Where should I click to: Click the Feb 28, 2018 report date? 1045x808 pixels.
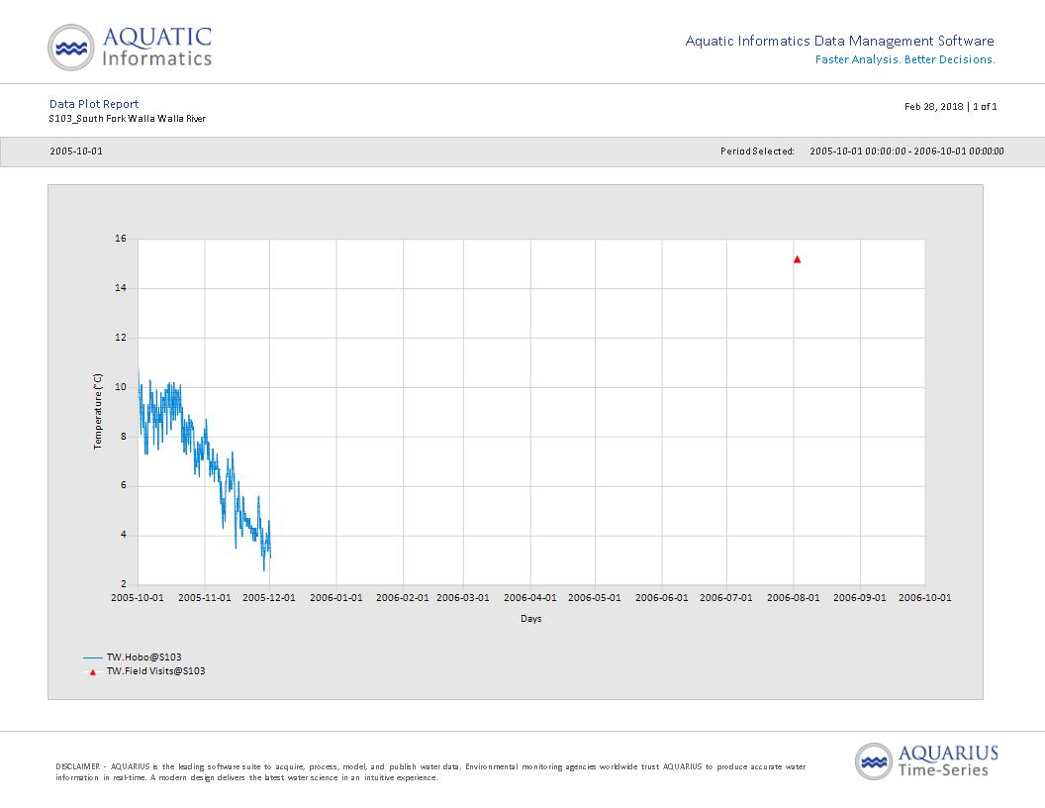click(x=934, y=107)
